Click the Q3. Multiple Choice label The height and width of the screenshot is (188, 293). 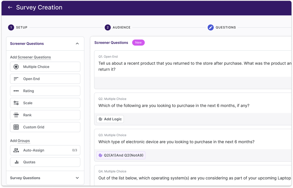point(112,135)
